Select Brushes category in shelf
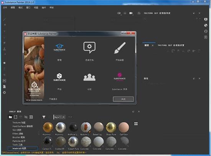211x156 pixels. coord(18,137)
